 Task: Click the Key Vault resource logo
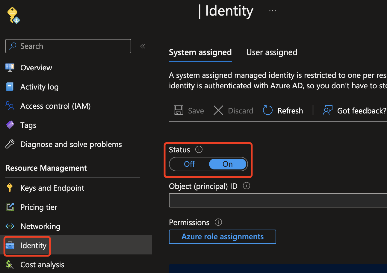(13, 15)
